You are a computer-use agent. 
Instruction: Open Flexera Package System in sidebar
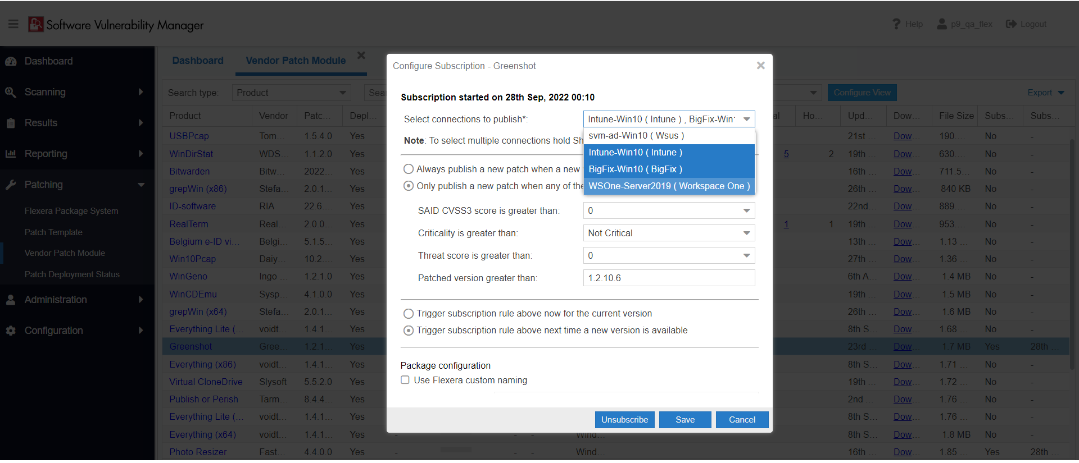click(71, 211)
